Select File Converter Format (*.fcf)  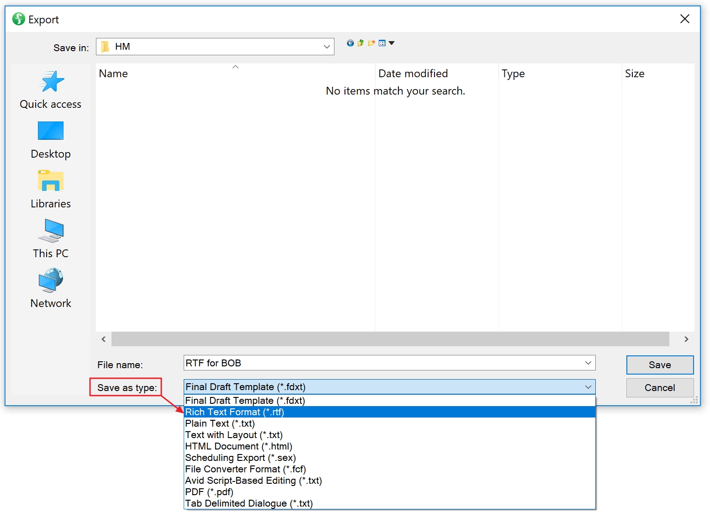390,469
